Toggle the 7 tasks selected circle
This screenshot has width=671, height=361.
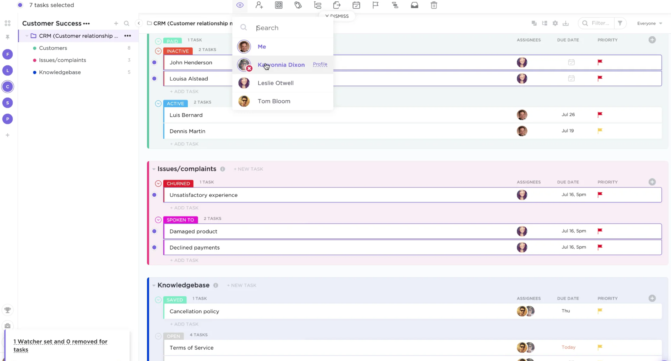coord(20,5)
